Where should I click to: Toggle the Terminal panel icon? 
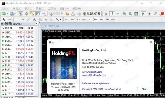coord(38,14)
